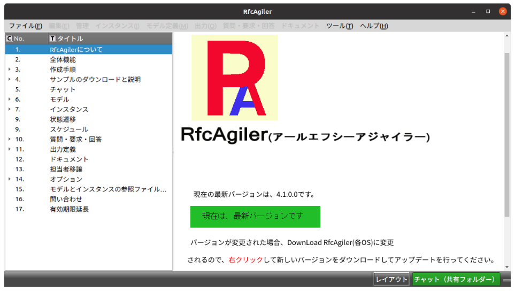Click the text 現在の最新バージョンは、4.1.0.0です。

pyautogui.click(x=255, y=194)
